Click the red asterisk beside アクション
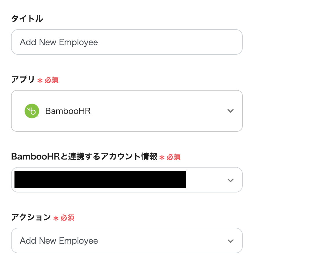This screenshot has width=336, height=279. coord(56,218)
